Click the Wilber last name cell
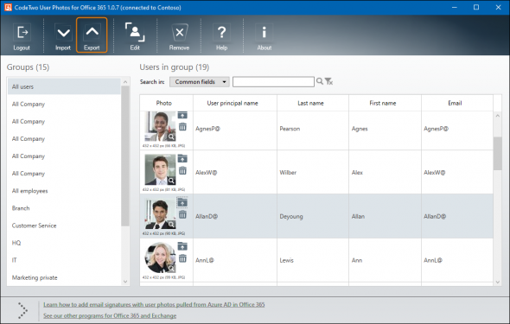Image resolution: width=510 pixels, height=324 pixels. tap(313, 172)
